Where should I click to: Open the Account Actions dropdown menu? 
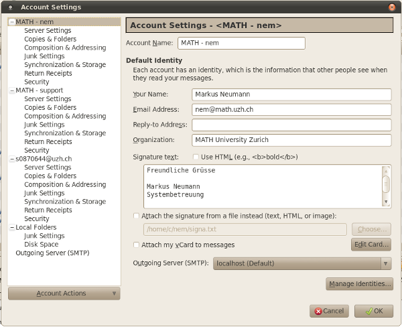pos(64,293)
